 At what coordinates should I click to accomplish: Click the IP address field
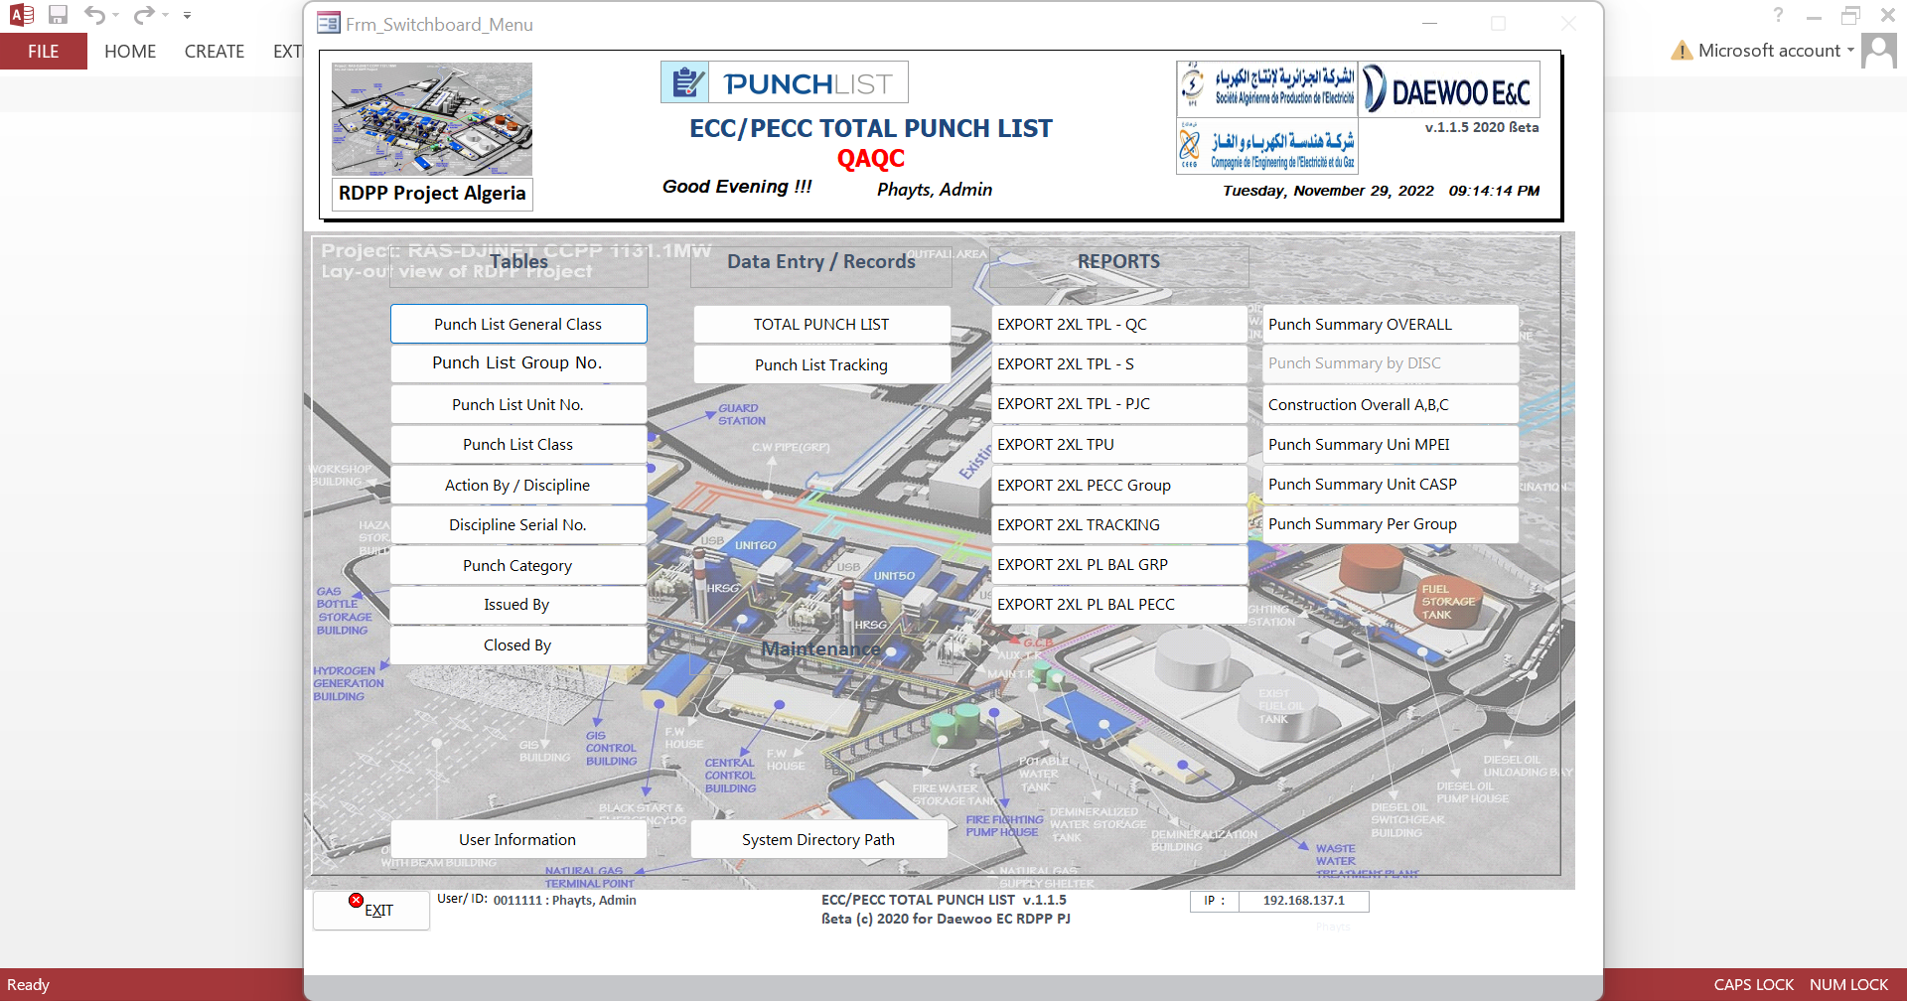click(1304, 901)
